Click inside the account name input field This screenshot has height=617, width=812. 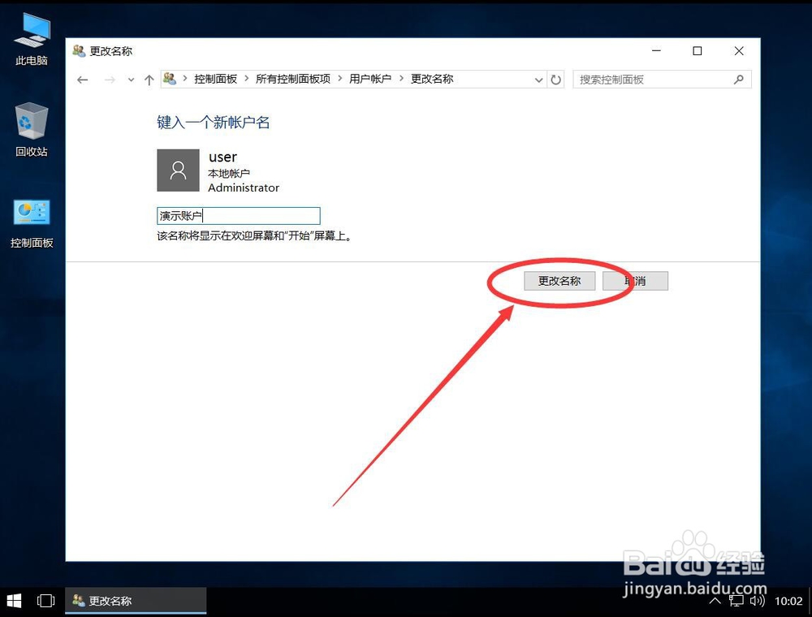pyautogui.click(x=238, y=215)
